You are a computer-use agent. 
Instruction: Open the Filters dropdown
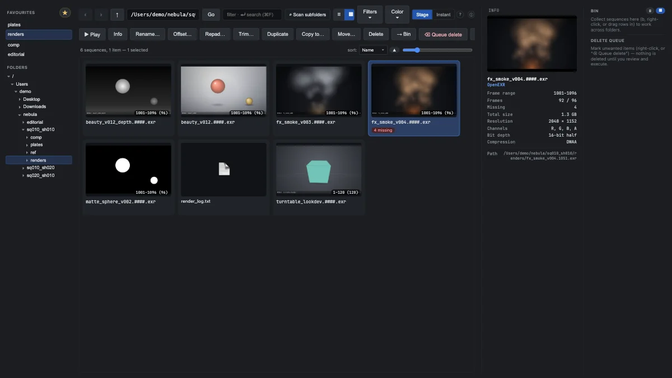click(370, 15)
